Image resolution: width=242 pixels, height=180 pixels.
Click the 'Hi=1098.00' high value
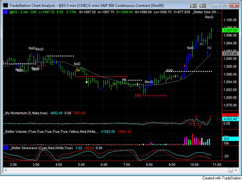click(x=143, y=12)
